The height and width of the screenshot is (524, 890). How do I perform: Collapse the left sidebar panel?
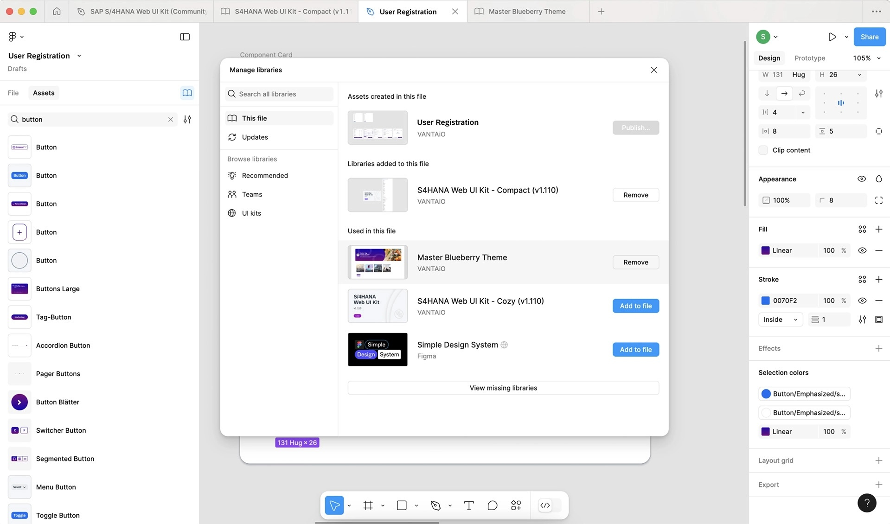click(x=185, y=37)
